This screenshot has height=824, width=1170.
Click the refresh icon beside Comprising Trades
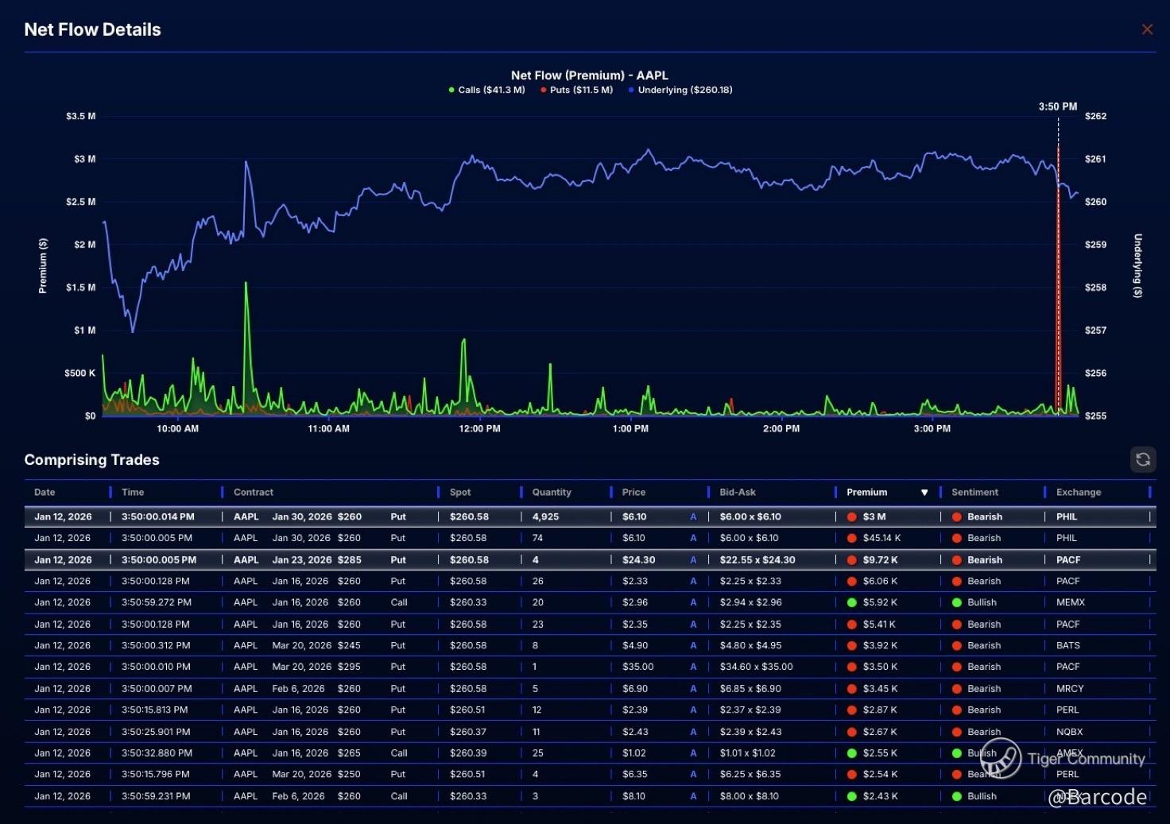[1143, 459]
